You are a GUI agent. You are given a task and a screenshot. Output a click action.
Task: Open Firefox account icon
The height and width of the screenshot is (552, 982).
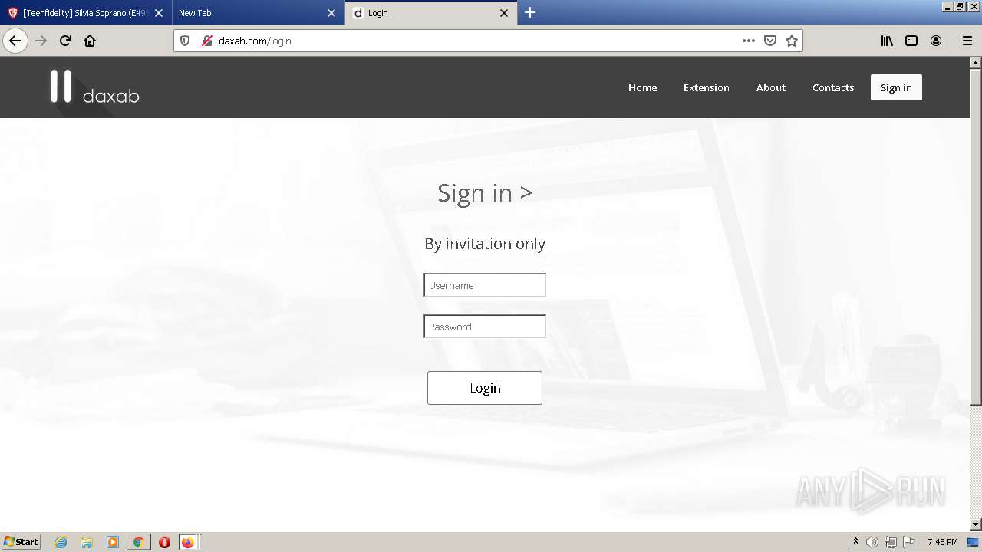tap(936, 41)
